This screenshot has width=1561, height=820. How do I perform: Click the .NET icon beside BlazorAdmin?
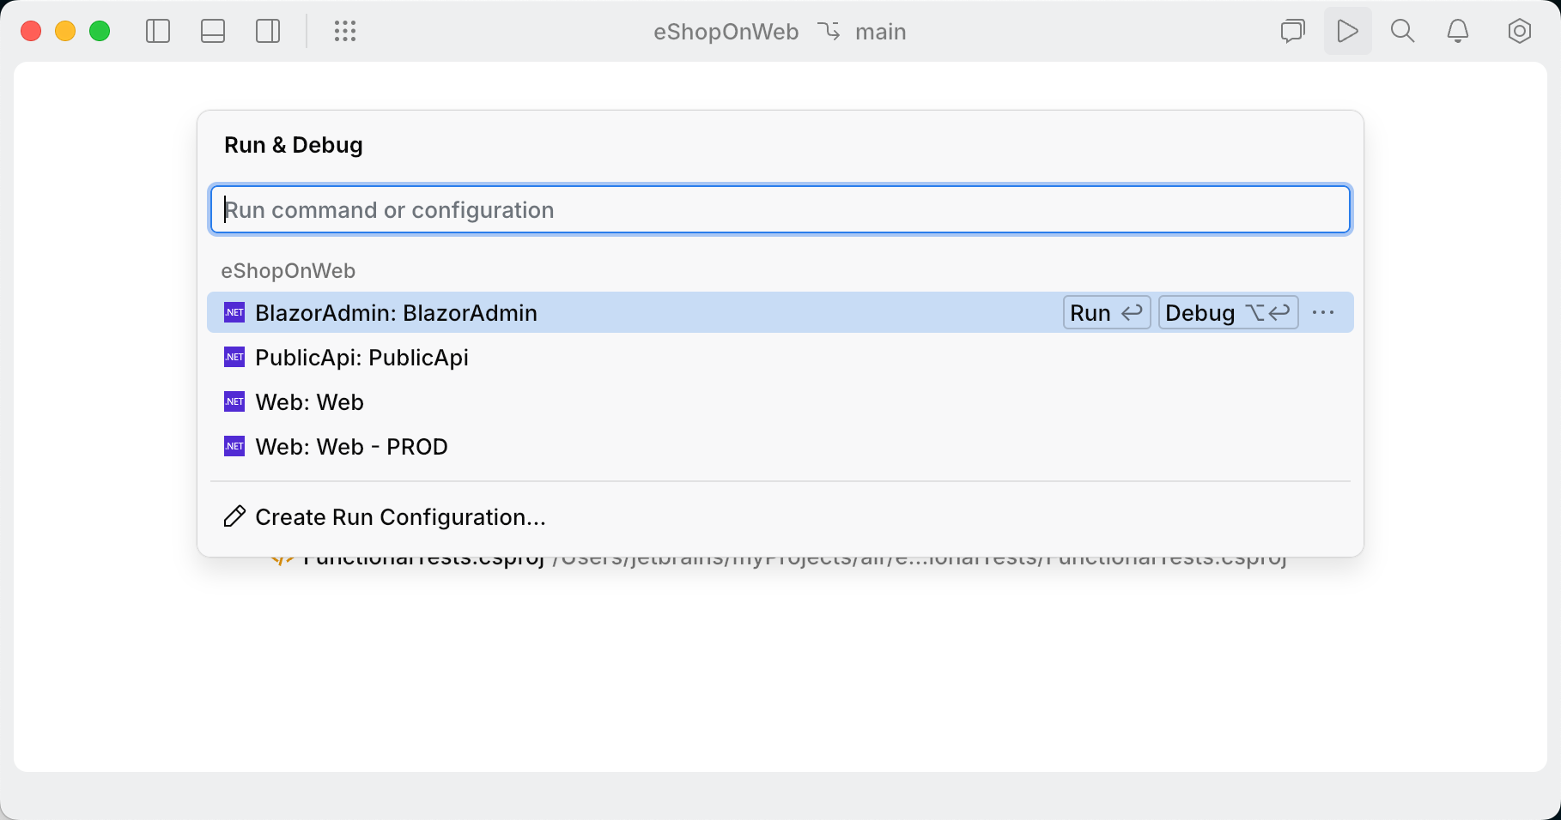(x=234, y=312)
